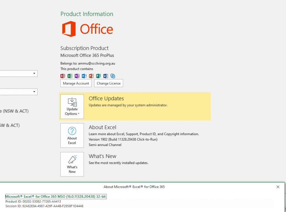Viewport: 286px width, 212px height.
Task: Click the Publisher app icon
Action: pyautogui.click(x=99, y=76)
